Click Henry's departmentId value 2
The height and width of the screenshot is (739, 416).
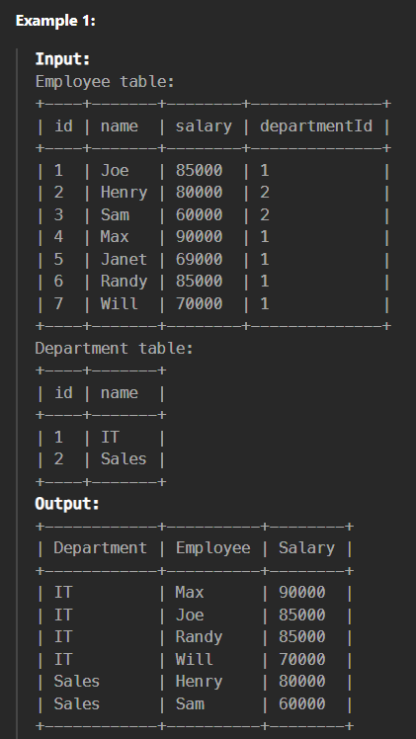pyautogui.click(x=264, y=193)
